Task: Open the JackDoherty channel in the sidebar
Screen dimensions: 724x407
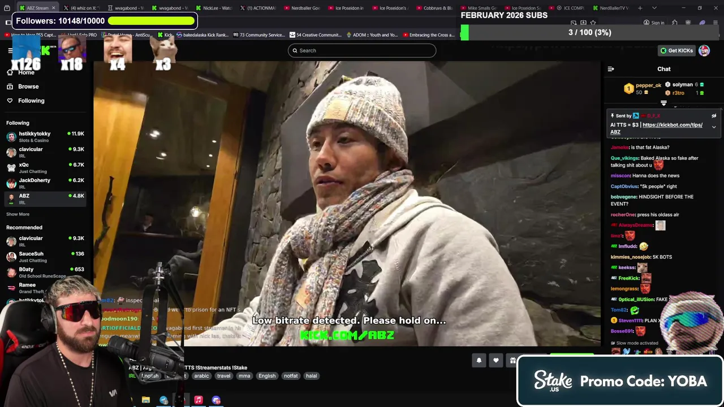Action: [45, 183]
